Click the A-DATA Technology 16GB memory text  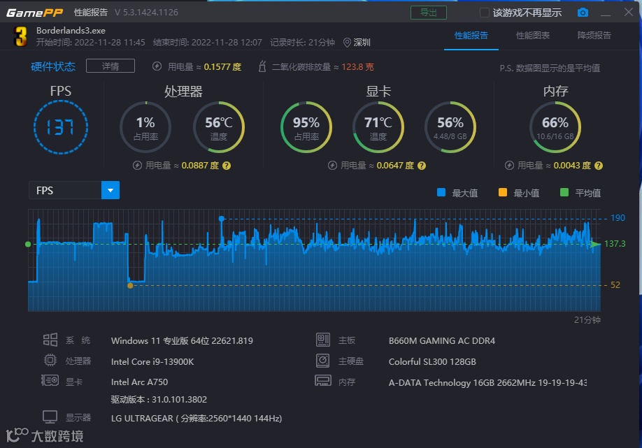pyautogui.click(x=487, y=382)
